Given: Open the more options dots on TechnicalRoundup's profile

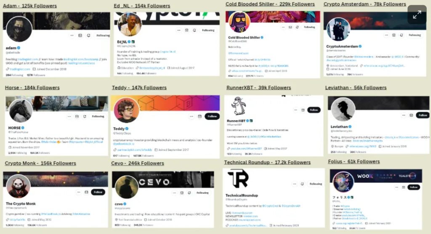Looking at the screenshot, I should (x=294, y=184).
